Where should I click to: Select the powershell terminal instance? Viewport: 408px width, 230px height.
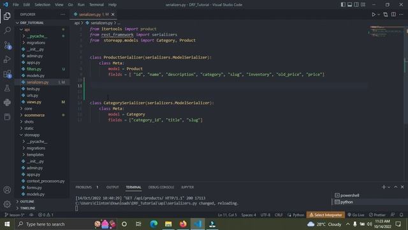point(349,195)
